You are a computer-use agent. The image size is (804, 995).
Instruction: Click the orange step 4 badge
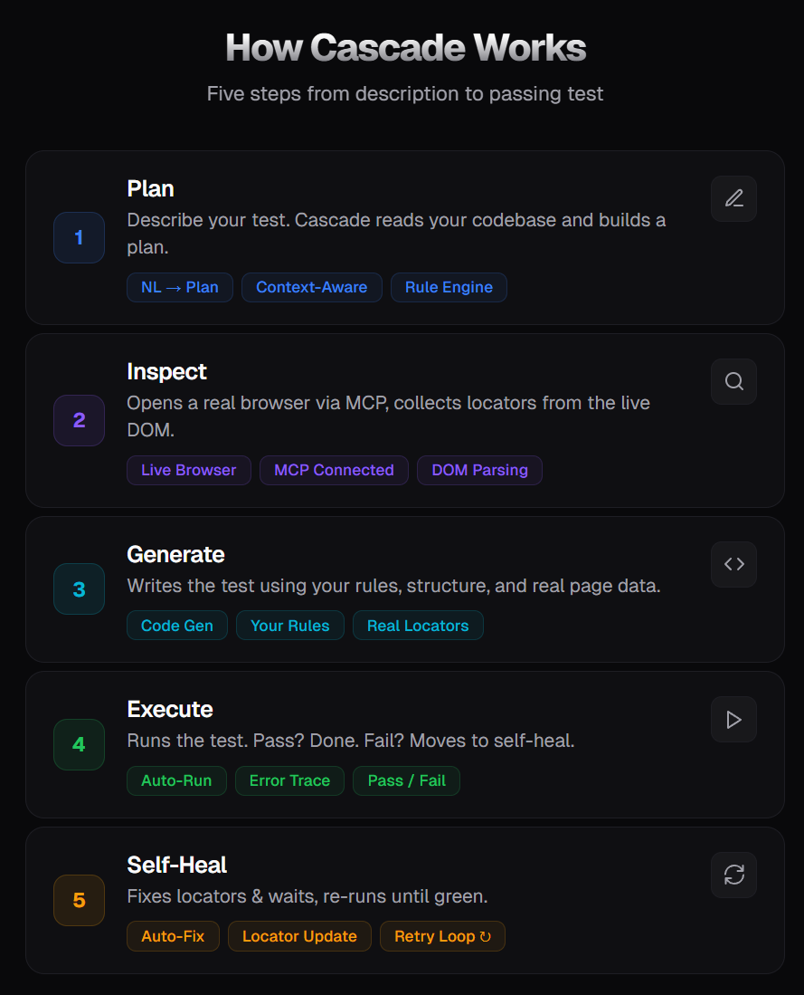point(79,744)
